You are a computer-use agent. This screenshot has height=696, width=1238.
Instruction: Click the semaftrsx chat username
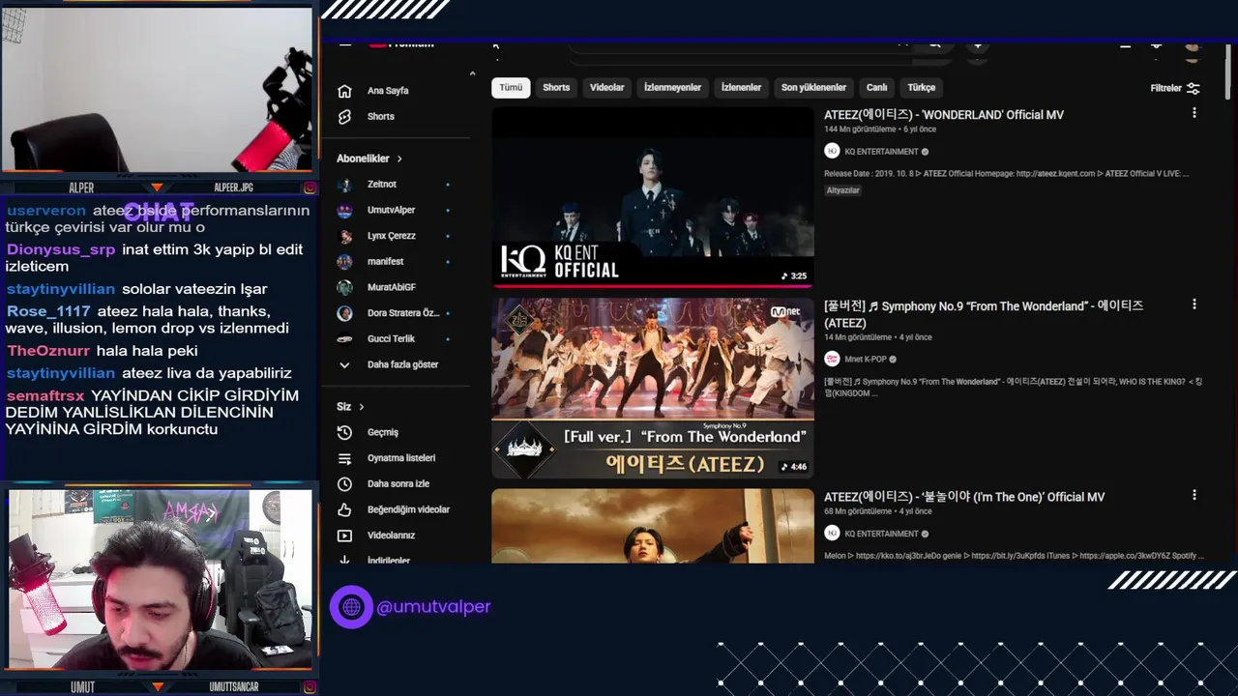[x=45, y=395]
